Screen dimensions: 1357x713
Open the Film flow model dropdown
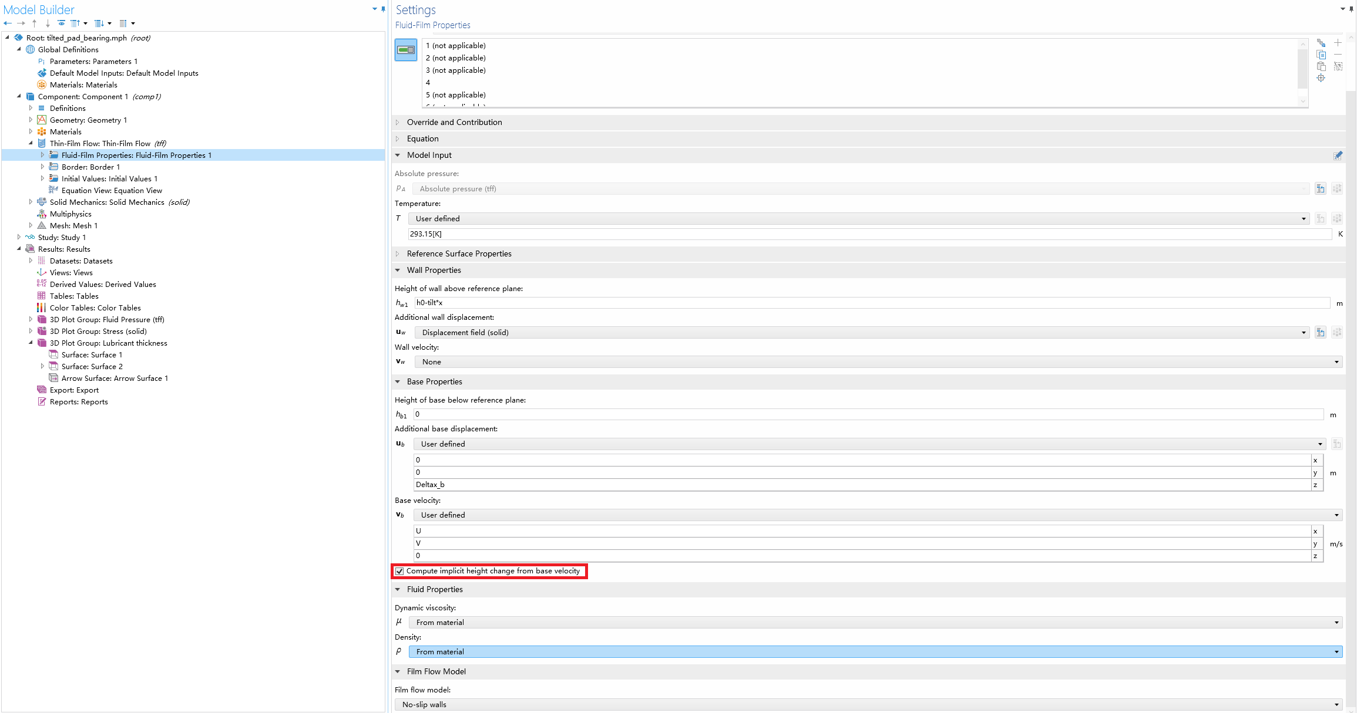[x=868, y=704]
